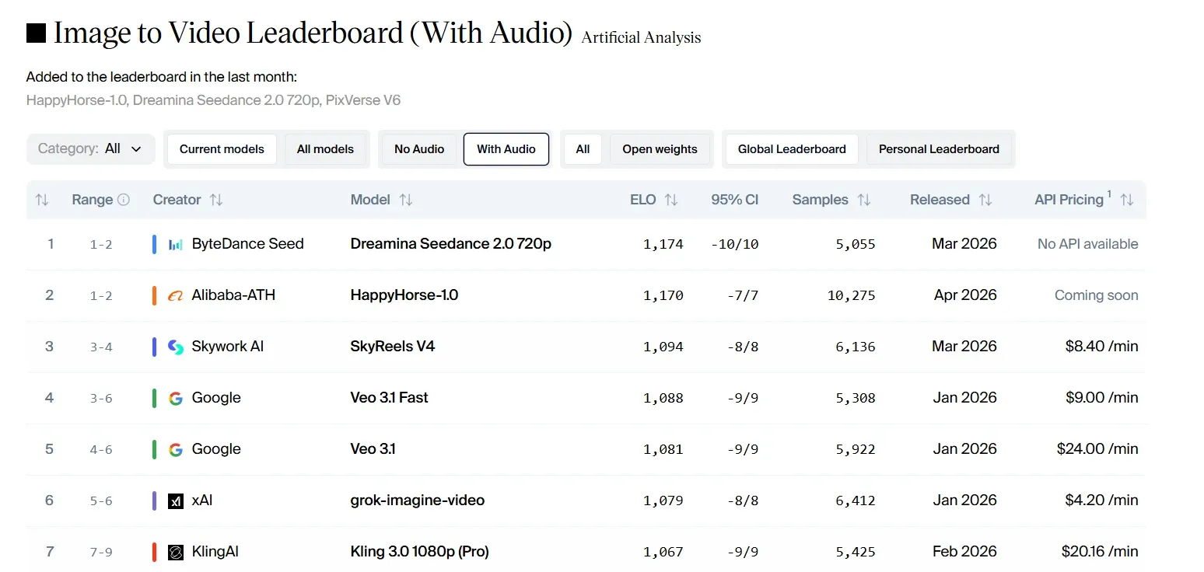Click the Alibaba-ATH logo icon
This screenshot has width=1204, height=572.
tap(176, 295)
